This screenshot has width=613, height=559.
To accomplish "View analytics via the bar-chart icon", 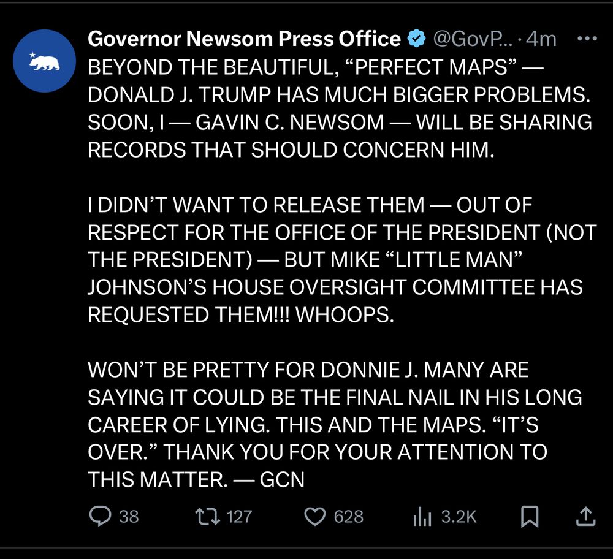I will click(422, 516).
